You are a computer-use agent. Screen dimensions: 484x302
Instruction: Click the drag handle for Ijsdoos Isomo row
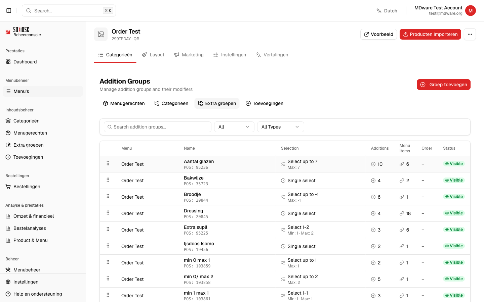108,246
